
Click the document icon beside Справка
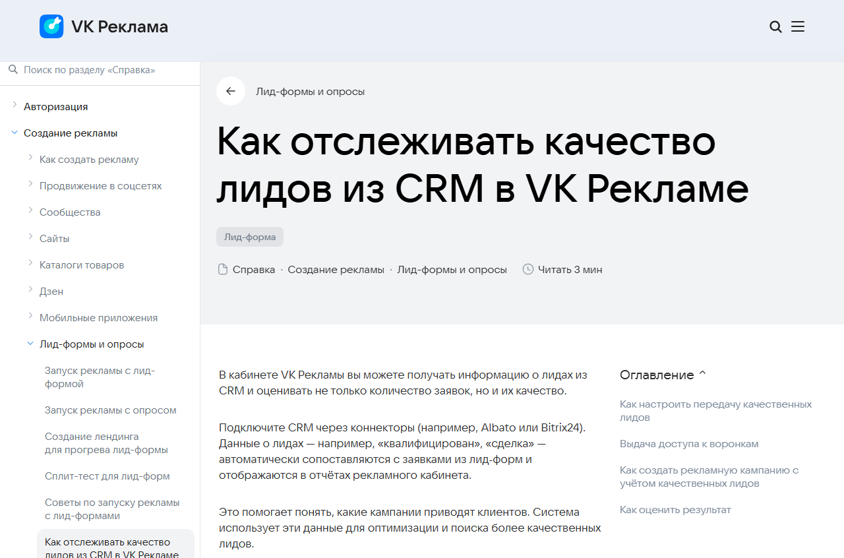coord(223,269)
